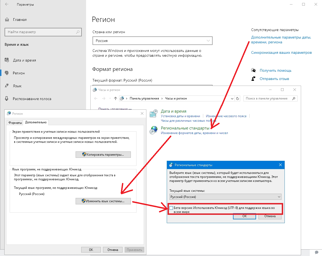Select Дополнительно tab in Регион dialog
Viewport: 322px width, 256px height.
tap(36, 122)
